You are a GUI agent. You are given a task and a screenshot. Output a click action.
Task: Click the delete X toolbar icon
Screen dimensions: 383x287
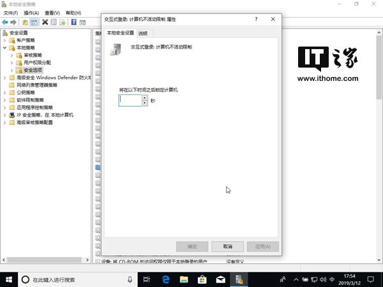click(45, 22)
